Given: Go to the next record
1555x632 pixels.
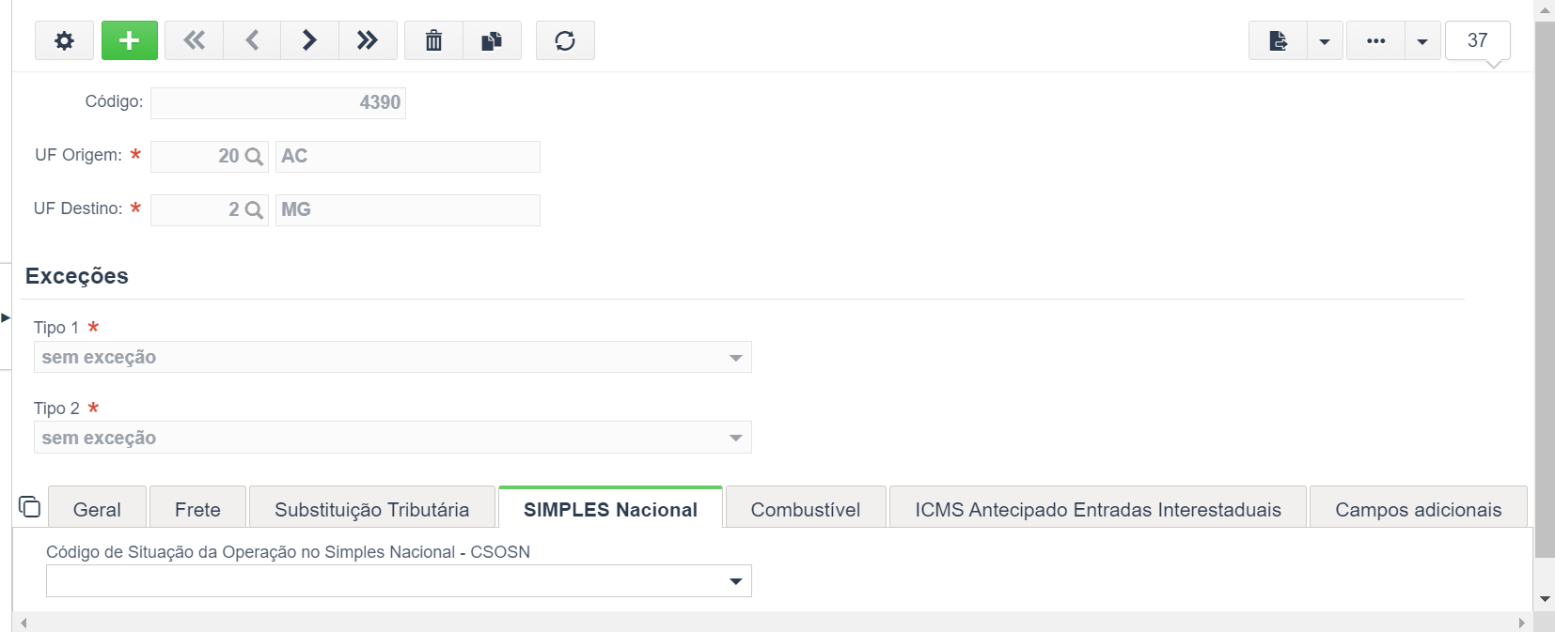Looking at the screenshot, I should (309, 40).
